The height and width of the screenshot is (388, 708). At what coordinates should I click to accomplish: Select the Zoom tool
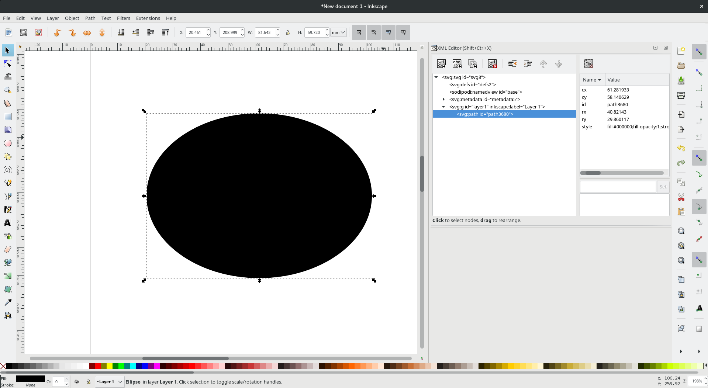(8, 90)
